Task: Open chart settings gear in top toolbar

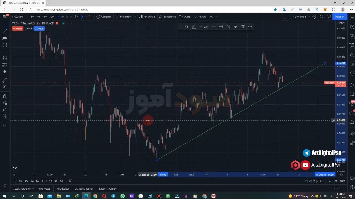Action: click(x=314, y=17)
